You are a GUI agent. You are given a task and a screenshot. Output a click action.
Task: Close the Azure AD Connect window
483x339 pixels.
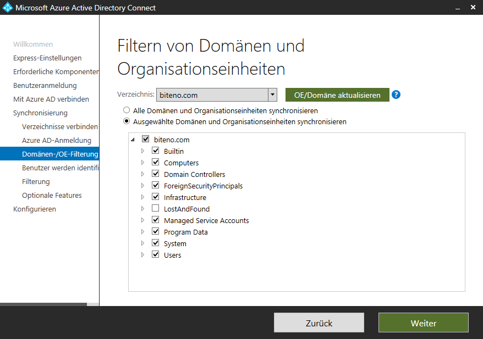[x=473, y=7]
